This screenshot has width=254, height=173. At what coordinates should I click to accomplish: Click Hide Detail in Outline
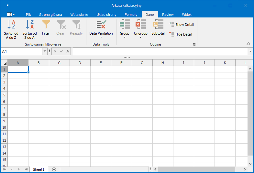pos(181,34)
